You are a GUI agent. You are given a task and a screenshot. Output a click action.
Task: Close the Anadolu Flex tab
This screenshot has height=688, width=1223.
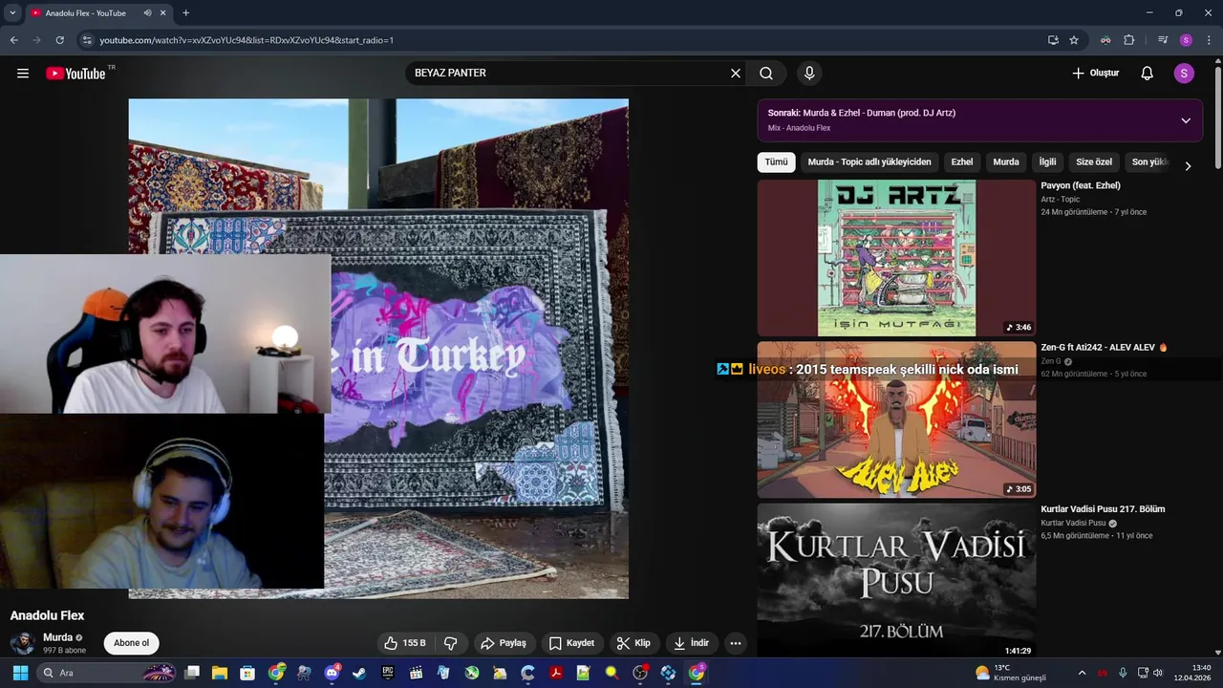pyautogui.click(x=163, y=13)
